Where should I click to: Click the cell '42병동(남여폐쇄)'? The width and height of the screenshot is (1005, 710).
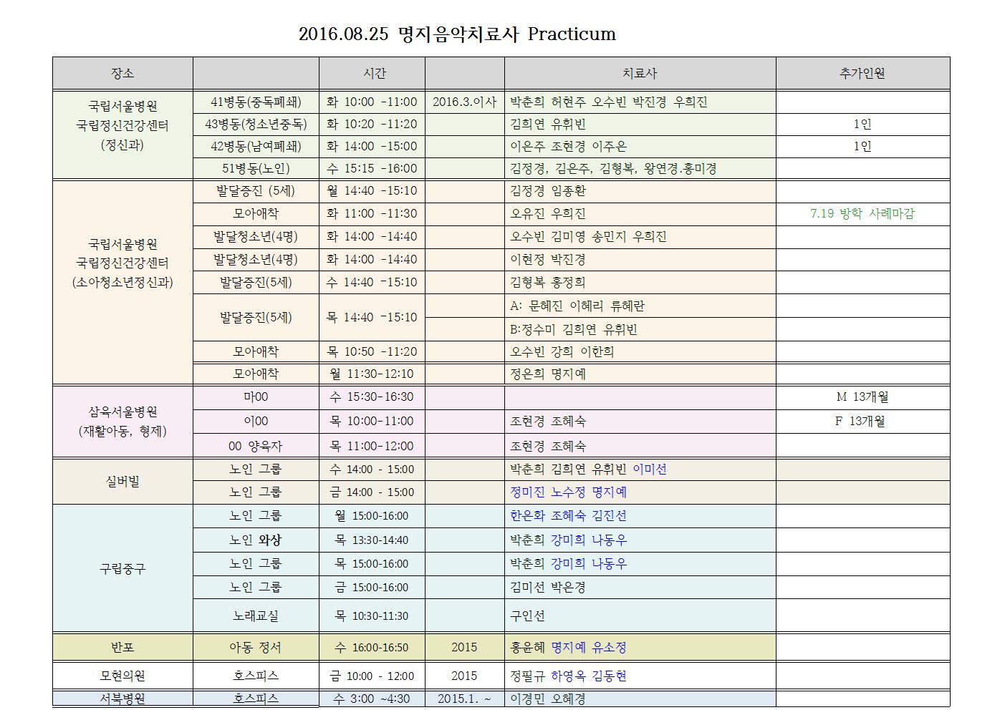click(256, 147)
